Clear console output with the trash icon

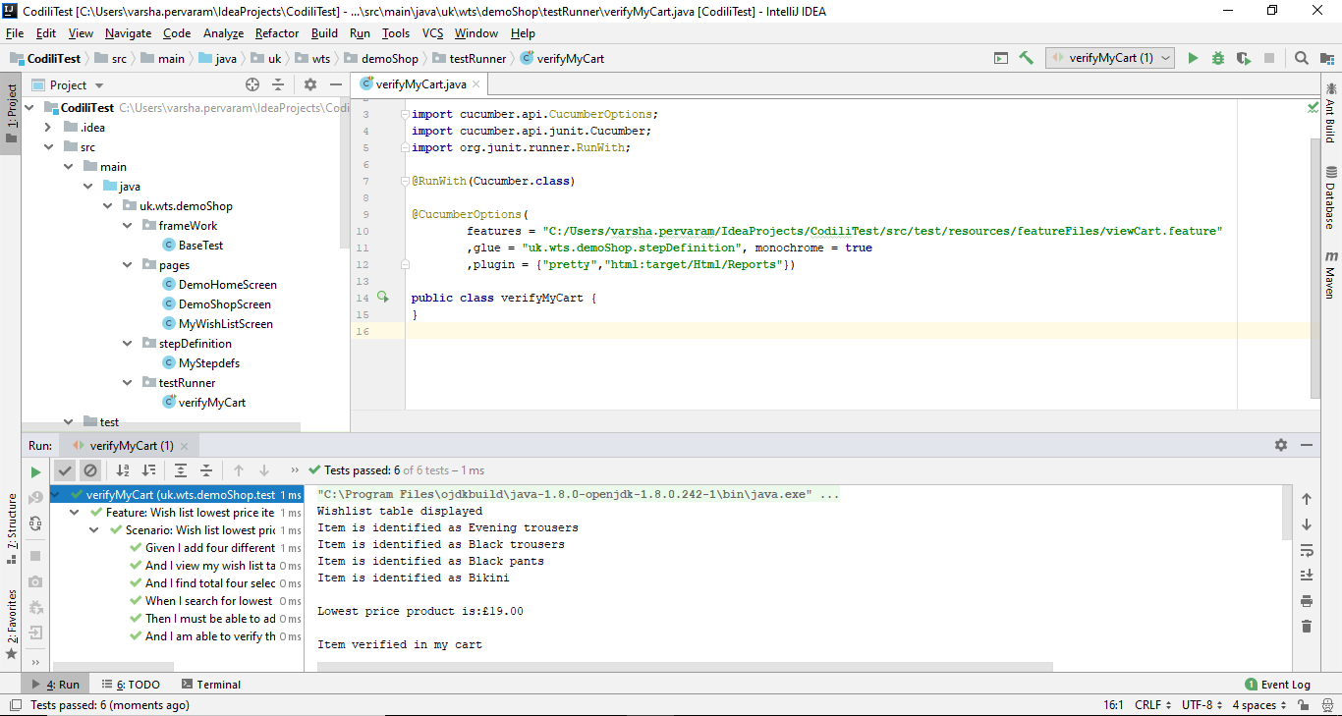point(1307,626)
